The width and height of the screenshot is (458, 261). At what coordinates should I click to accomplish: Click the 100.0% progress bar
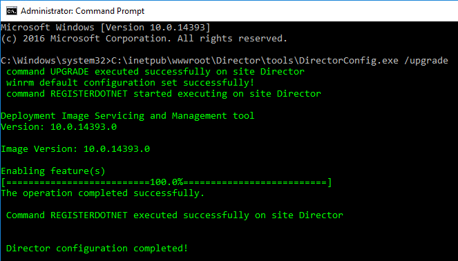pos(166,182)
